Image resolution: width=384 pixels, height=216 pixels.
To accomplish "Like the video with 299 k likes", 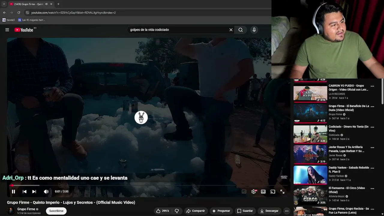I will tap(163, 211).
